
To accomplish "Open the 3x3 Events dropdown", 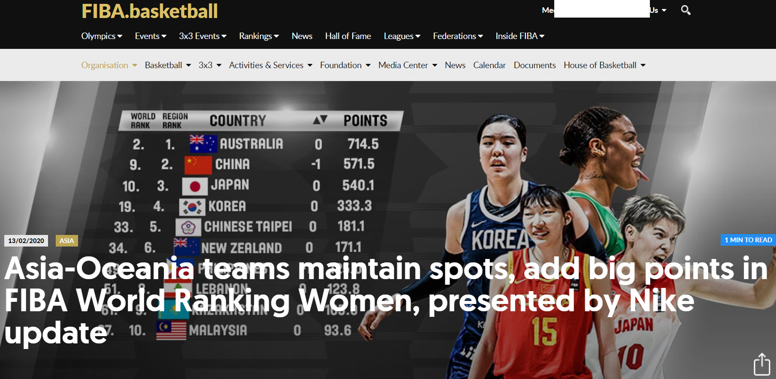I will pyautogui.click(x=202, y=36).
